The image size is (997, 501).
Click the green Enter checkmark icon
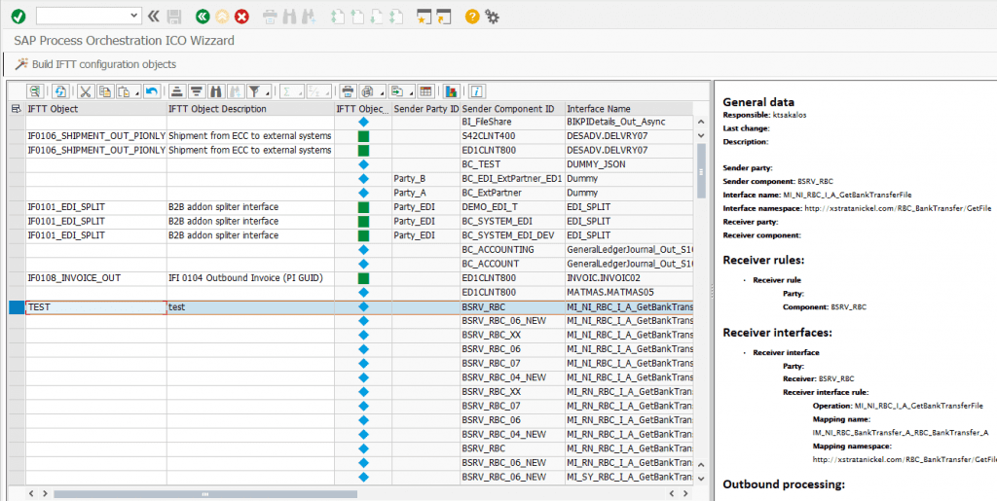(19, 16)
